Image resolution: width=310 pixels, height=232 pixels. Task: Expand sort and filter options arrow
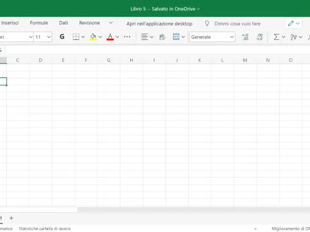(x=300, y=37)
